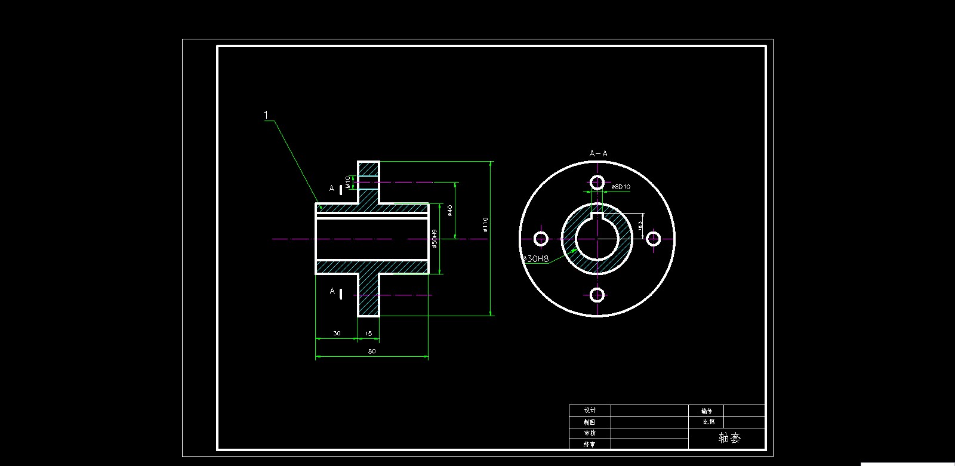Select the ø30H8 bore annotation

(536, 258)
